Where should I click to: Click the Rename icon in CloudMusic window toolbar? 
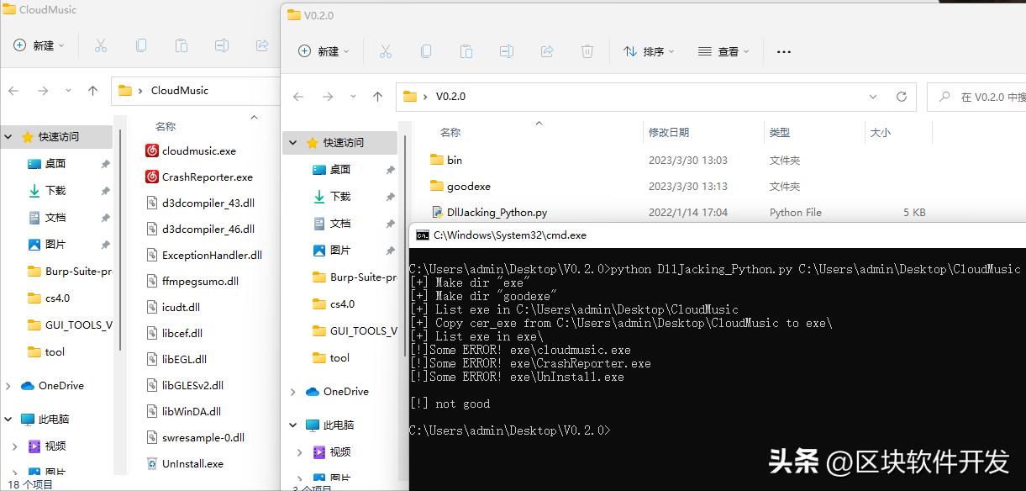click(x=221, y=45)
